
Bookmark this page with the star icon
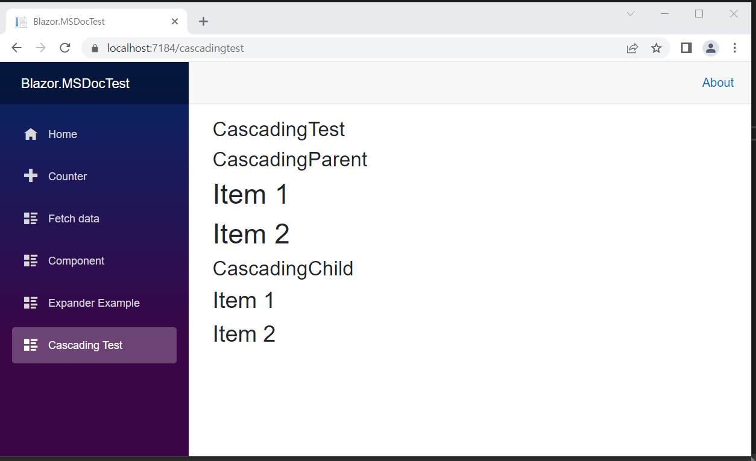coord(657,48)
